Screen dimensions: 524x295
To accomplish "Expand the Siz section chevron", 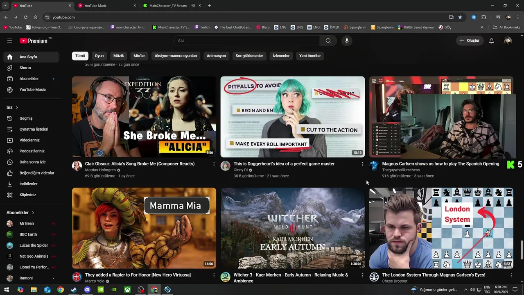I will click(x=17, y=108).
